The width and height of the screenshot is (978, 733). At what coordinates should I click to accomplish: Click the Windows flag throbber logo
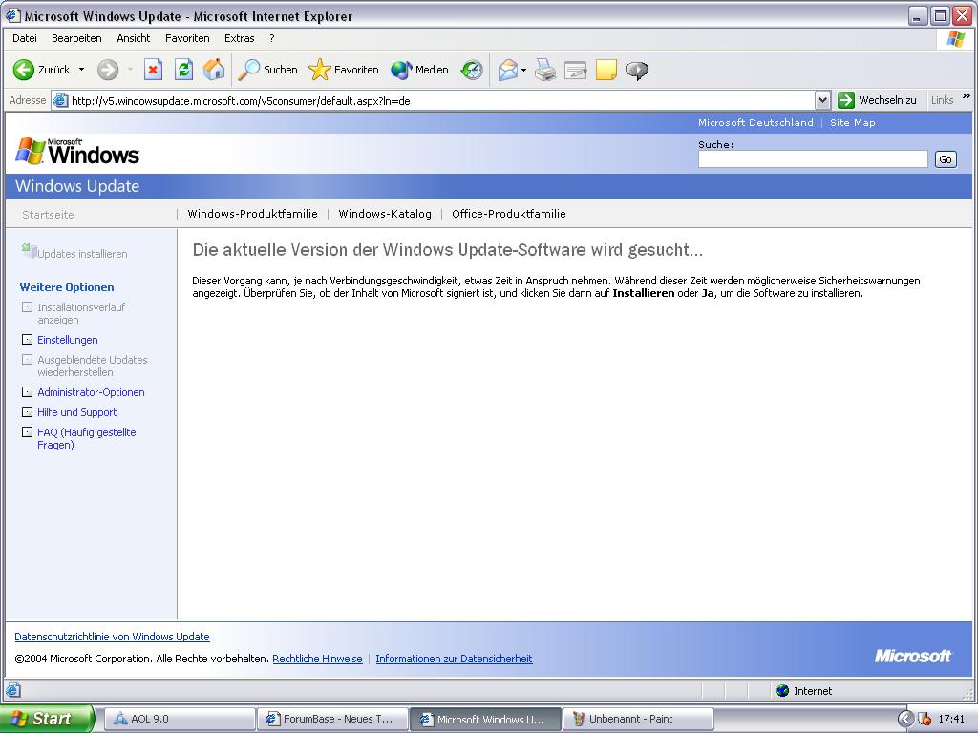point(955,38)
